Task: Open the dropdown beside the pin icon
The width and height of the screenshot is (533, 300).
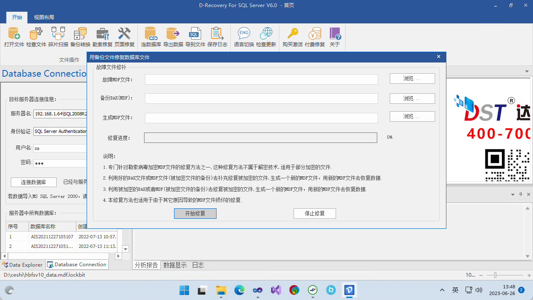Action: (513, 194)
